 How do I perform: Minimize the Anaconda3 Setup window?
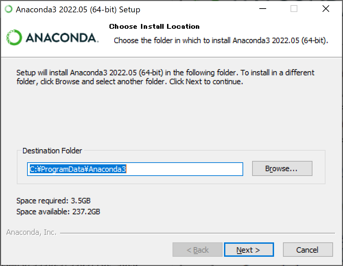pyautogui.click(x=263, y=9)
